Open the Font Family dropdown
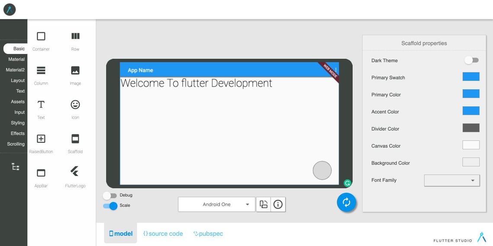This screenshot has height=246, width=493. coord(452,180)
